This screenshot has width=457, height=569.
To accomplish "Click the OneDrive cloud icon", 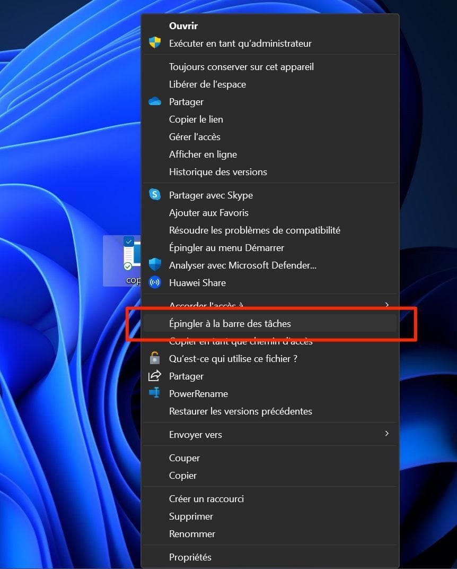I will click(x=155, y=101).
